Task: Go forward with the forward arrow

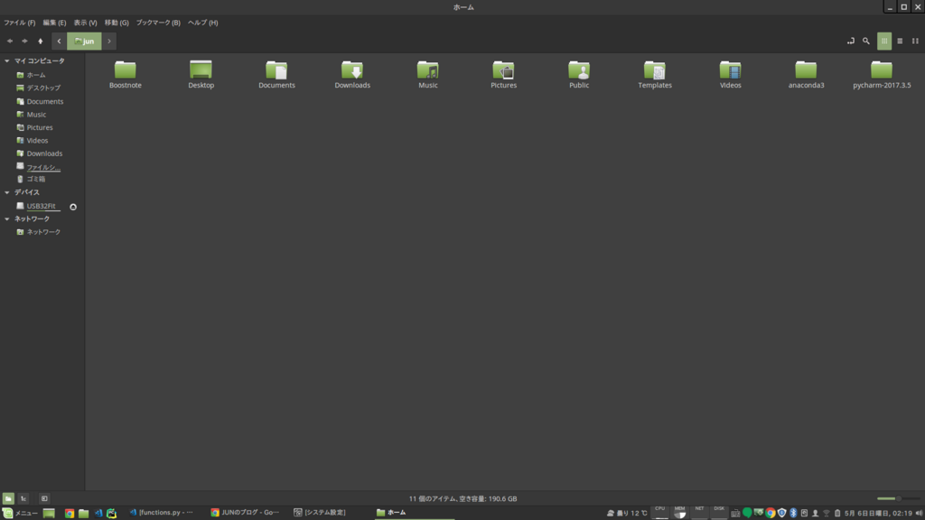Action: [x=24, y=42]
